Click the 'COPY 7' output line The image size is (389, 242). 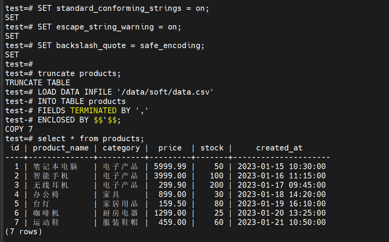click(x=19, y=130)
